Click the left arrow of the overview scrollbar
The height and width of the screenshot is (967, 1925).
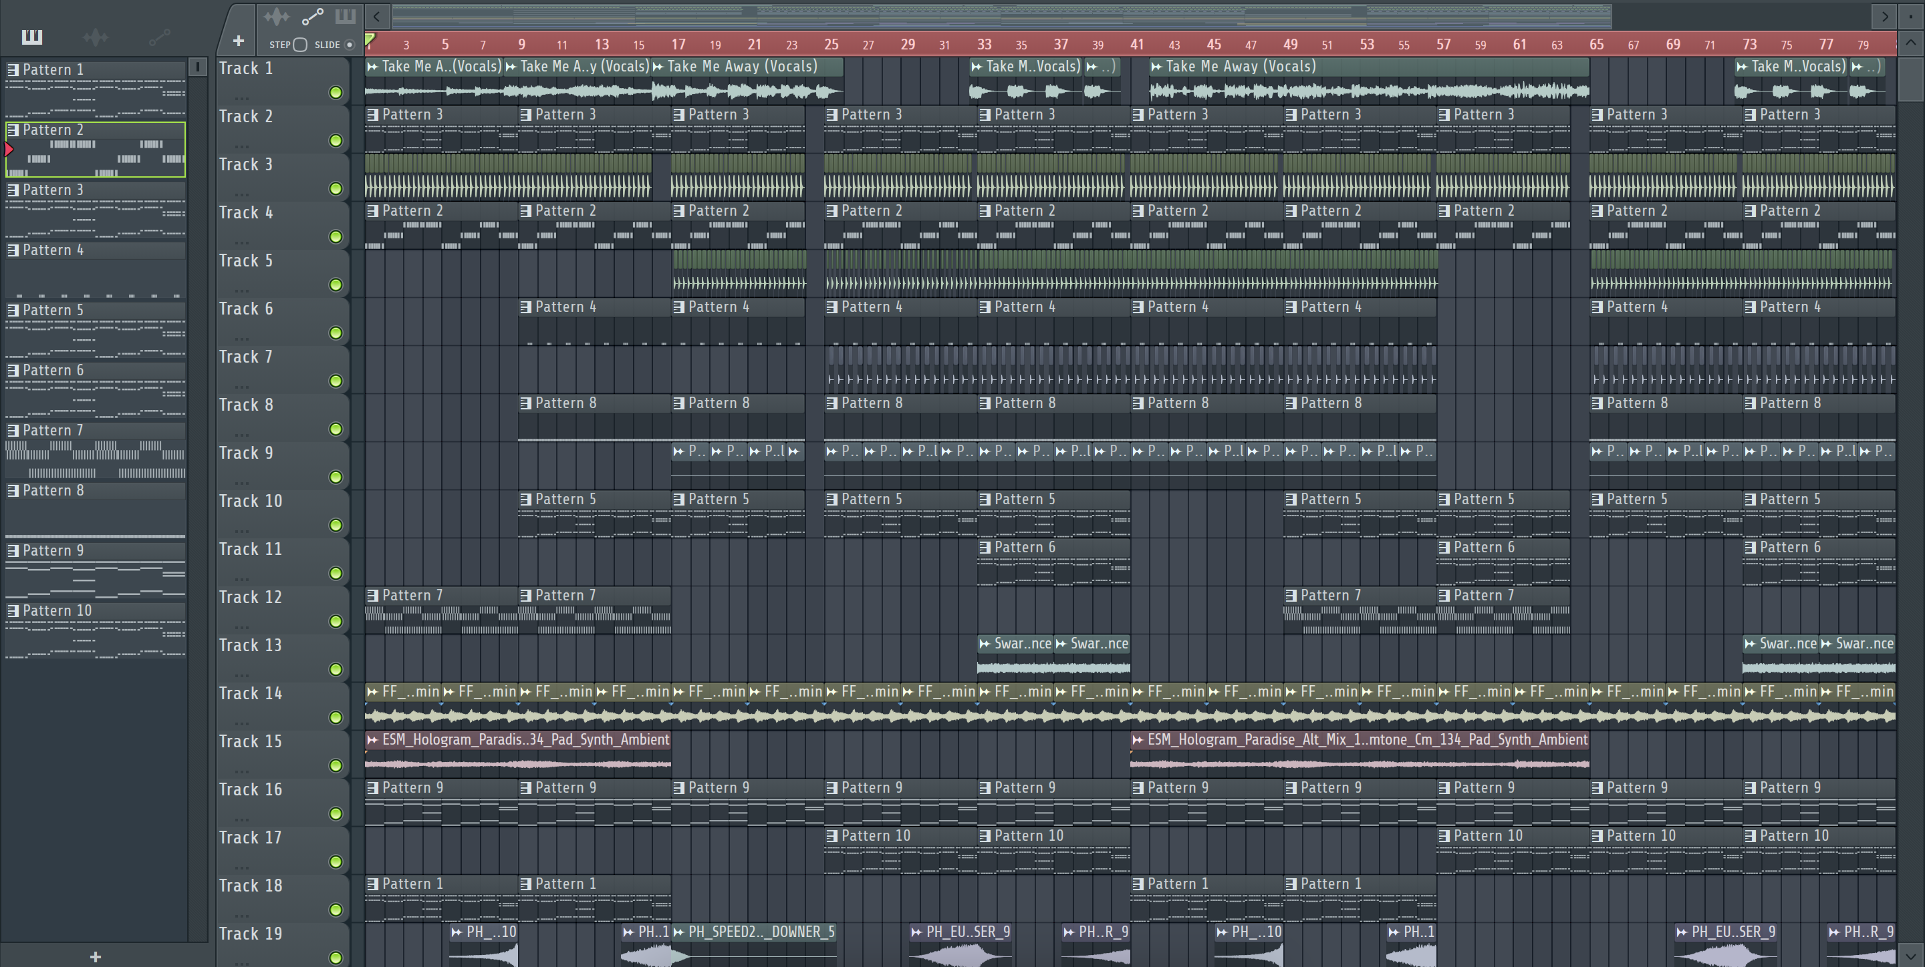378,15
